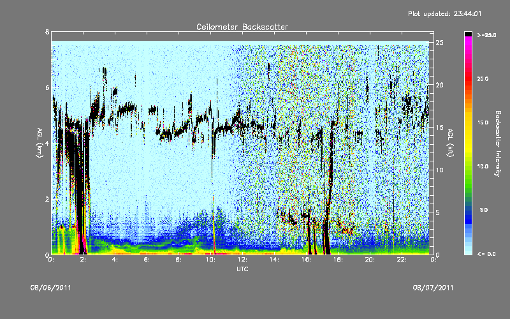The height and width of the screenshot is (319, 510).
Task: Click the x-axis tick label '12:'
Action: coord(243,260)
